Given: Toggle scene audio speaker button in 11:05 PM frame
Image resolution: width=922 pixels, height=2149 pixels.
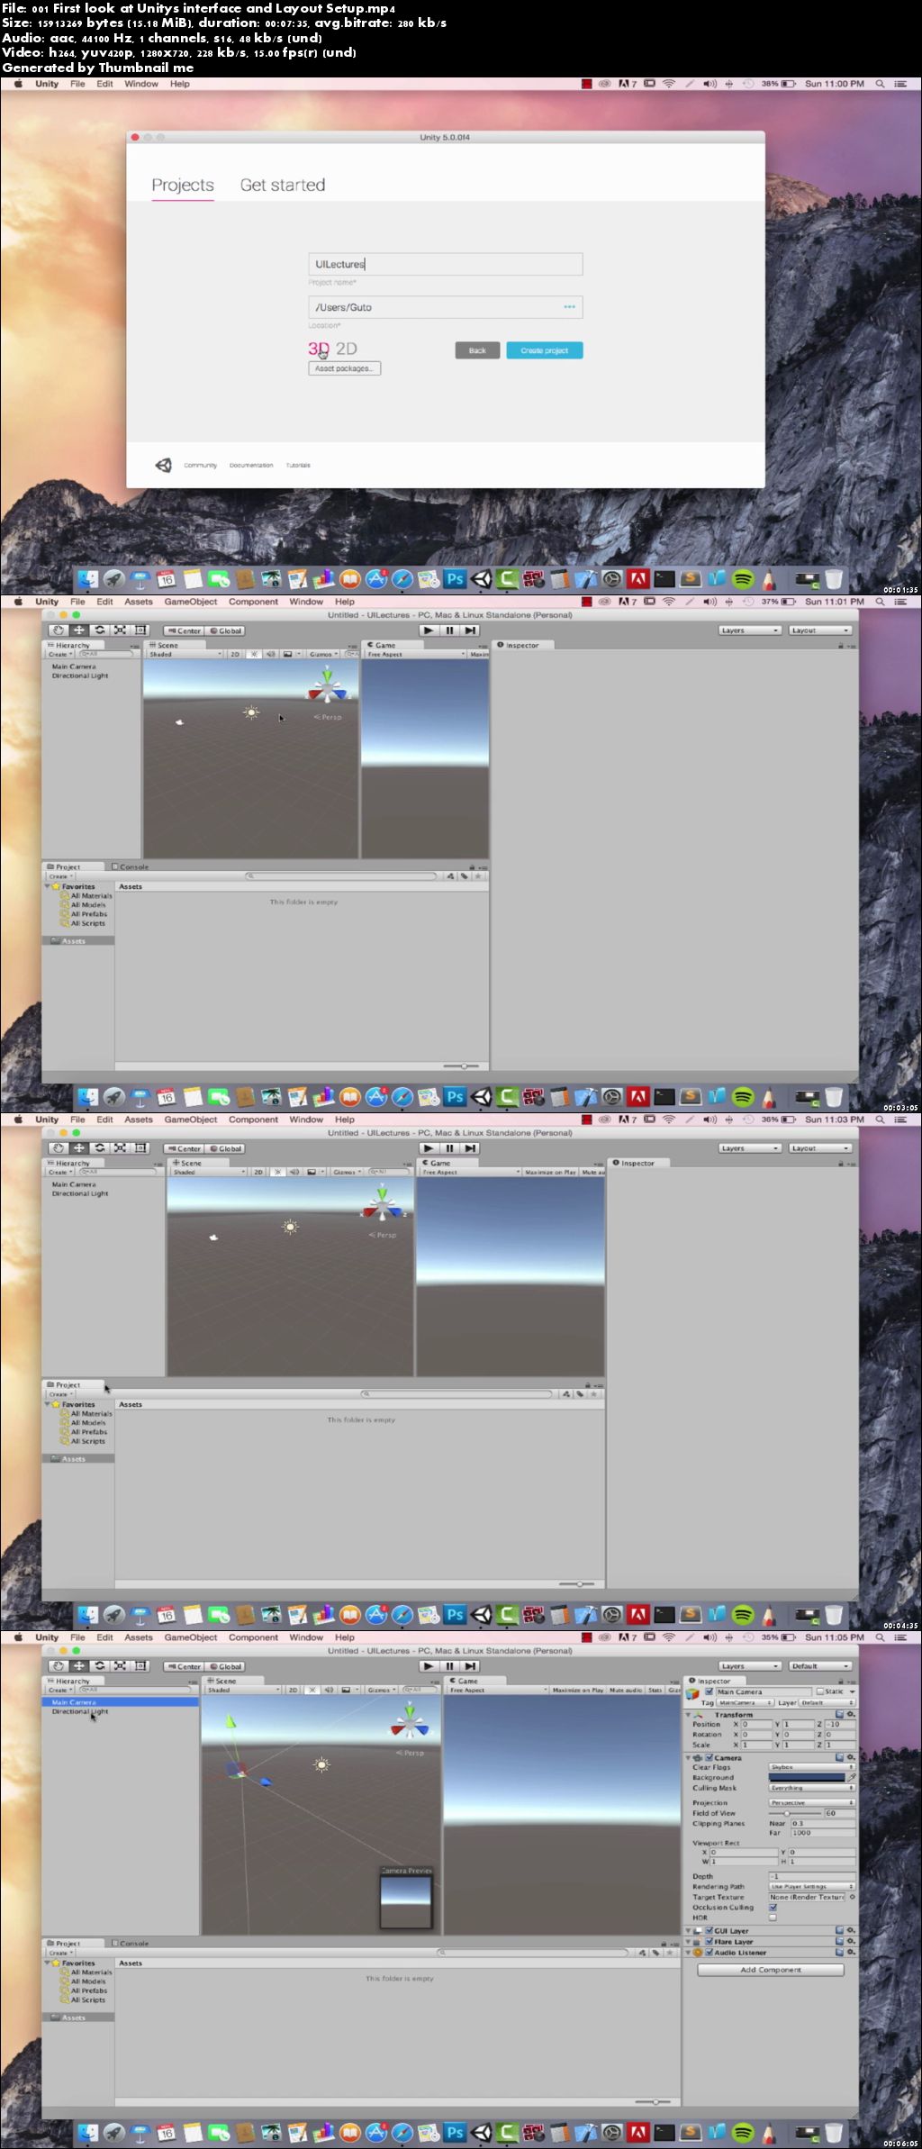Looking at the screenshot, I should pos(329,1690).
